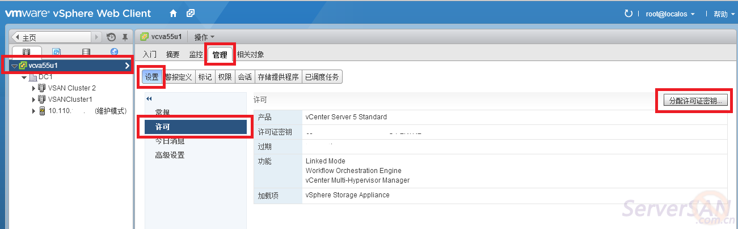Click the maintenance mode host icon
Image resolution: width=738 pixels, height=229 pixels.
pos(41,111)
